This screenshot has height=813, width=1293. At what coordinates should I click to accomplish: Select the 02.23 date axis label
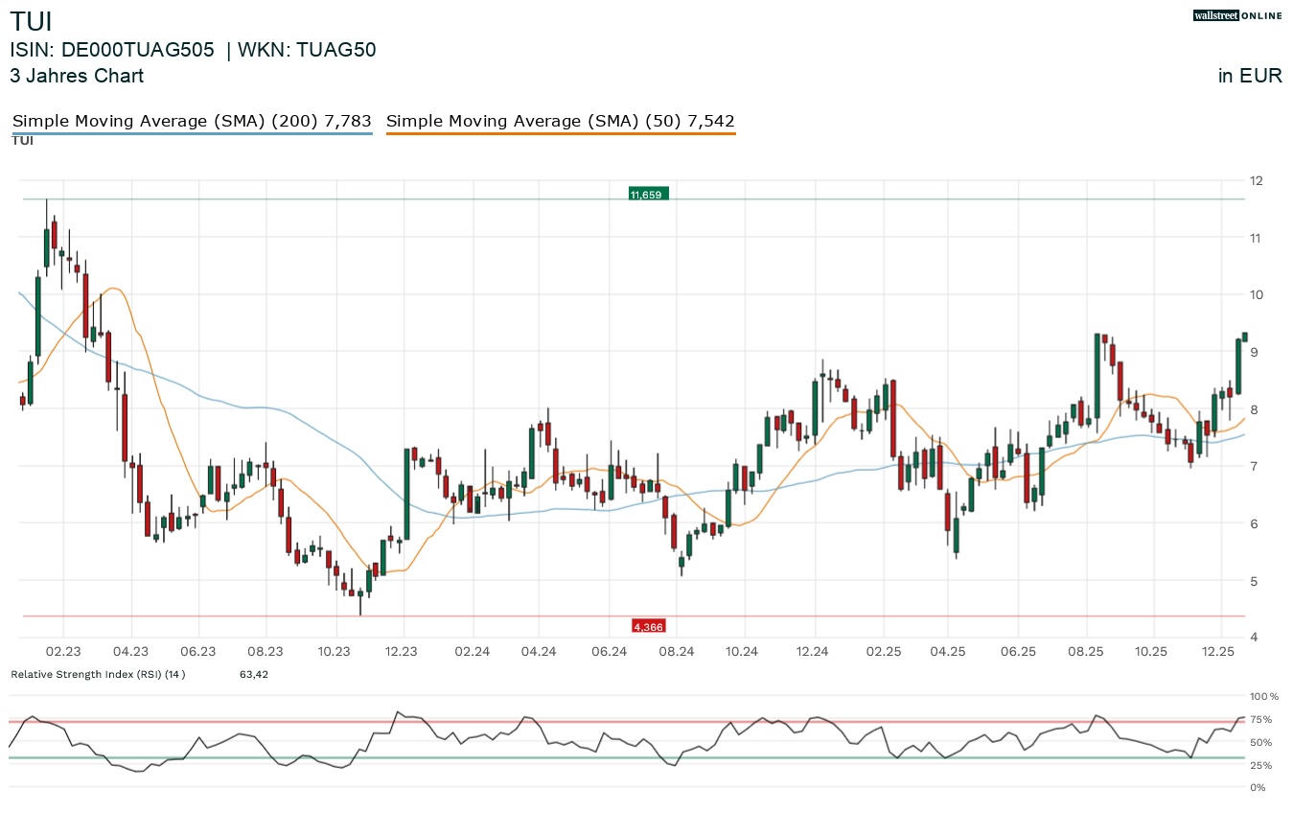(x=63, y=651)
